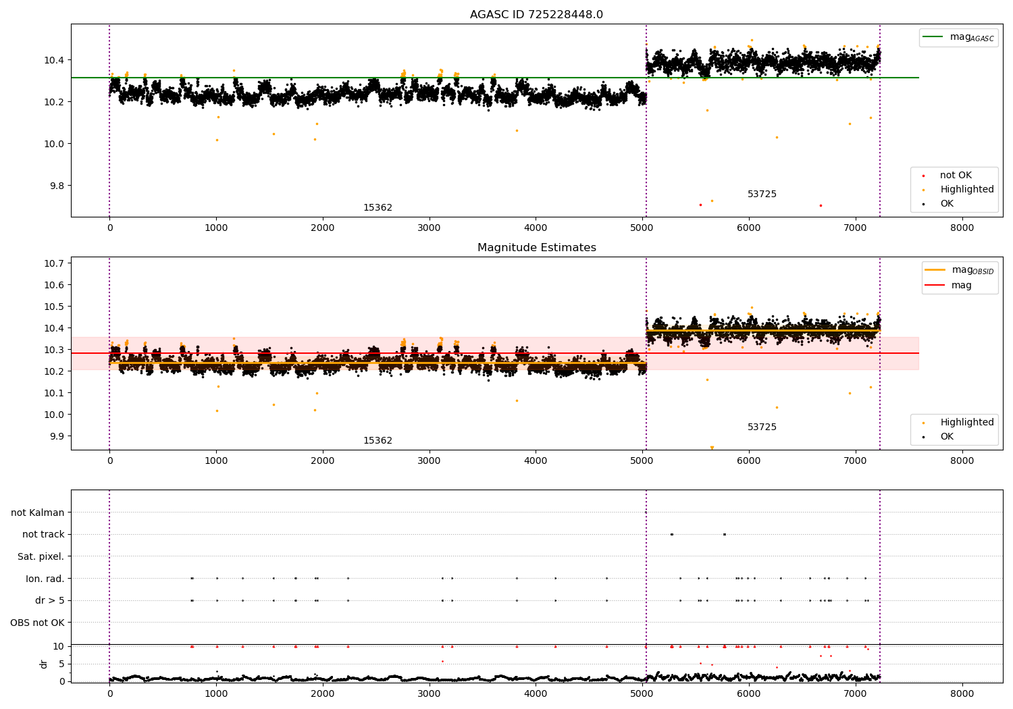Click the green line swatch for mag AGASC legend
Image resolution: width=1013 pixels, height=709 pixels.
click(x=934, y=37)
